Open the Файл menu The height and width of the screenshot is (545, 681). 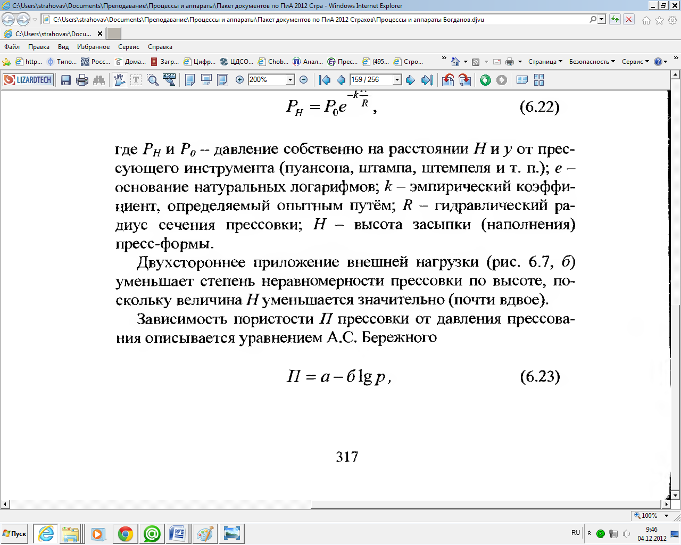[x=12, y=47]
